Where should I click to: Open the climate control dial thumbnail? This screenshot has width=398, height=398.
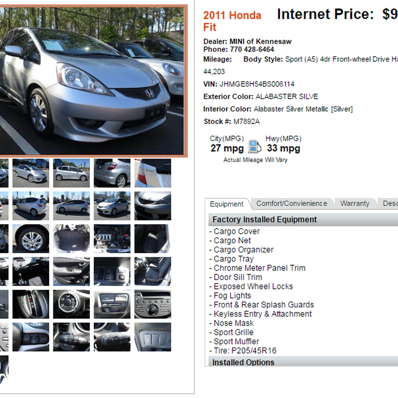coord(71,304)
